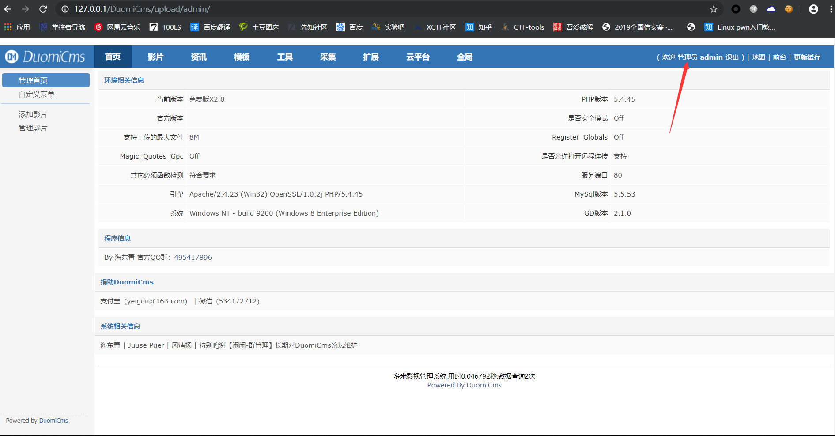Open the 百度翻译 bookmark
The image size is (835, 436).
coord(211,27)
